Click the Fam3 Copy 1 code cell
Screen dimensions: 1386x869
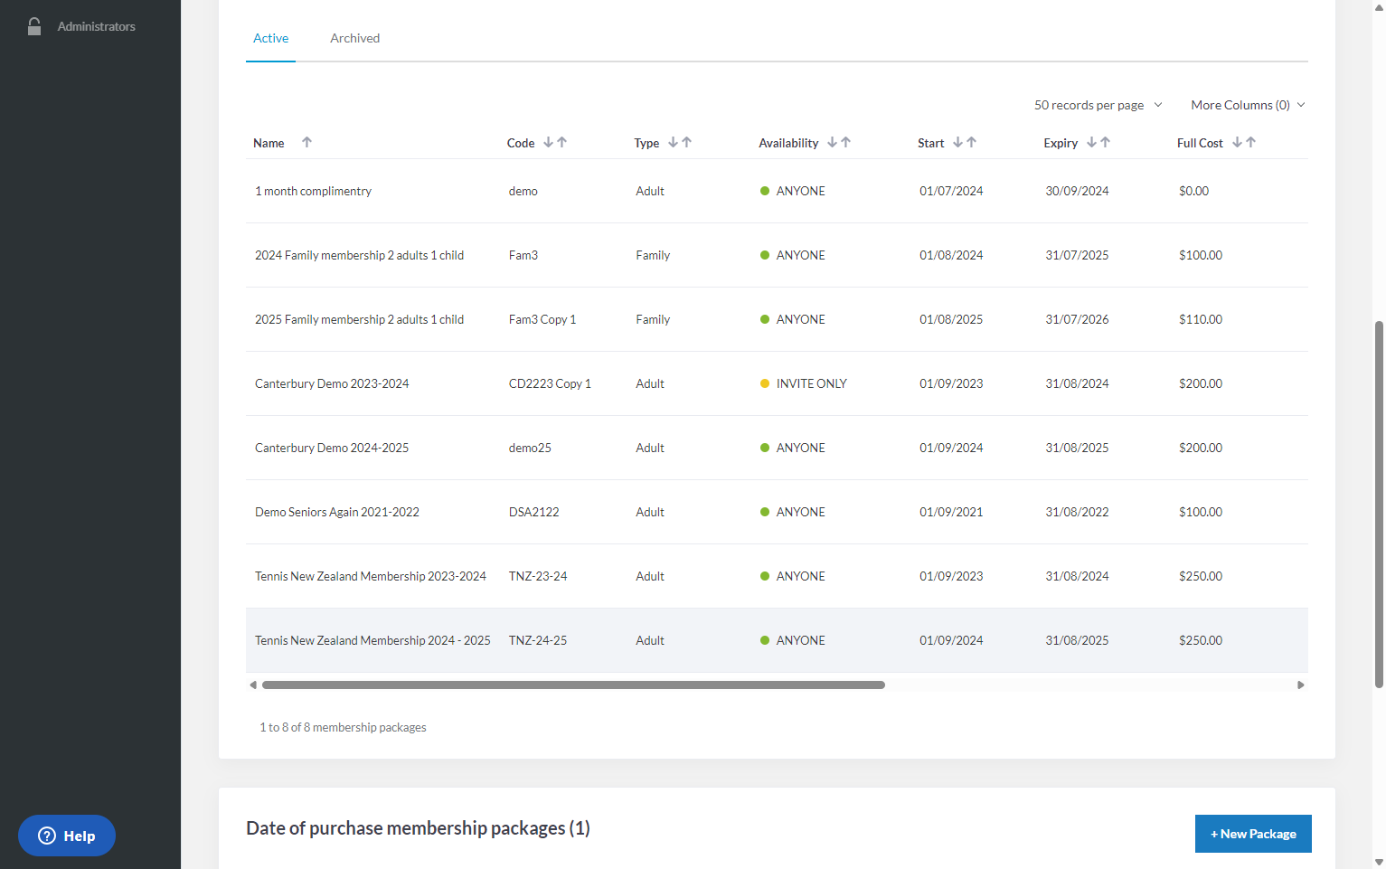[x=542, y=319]
